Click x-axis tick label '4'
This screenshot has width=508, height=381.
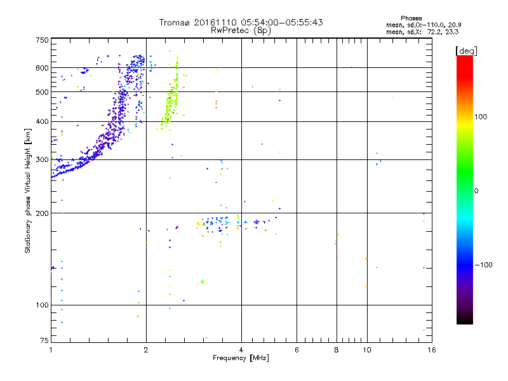[241, 350]
